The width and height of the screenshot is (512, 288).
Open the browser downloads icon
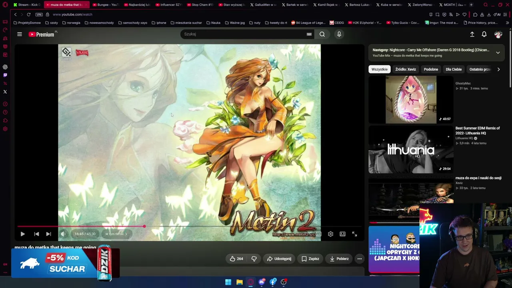click(489, 14)
